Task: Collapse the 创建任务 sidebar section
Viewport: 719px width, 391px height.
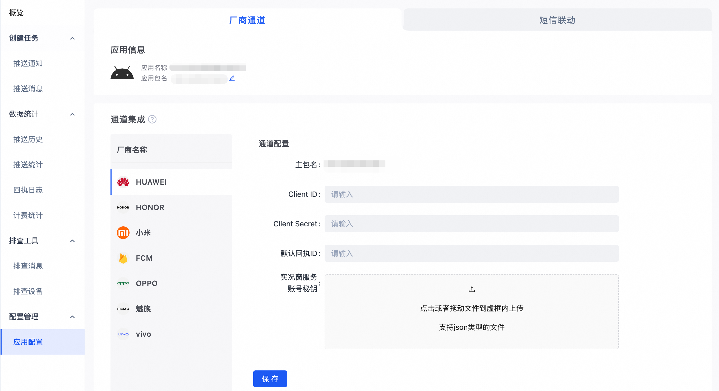Action: (72, 38)
